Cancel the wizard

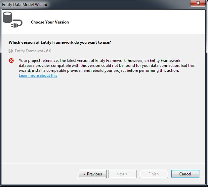tap(185, 174)
